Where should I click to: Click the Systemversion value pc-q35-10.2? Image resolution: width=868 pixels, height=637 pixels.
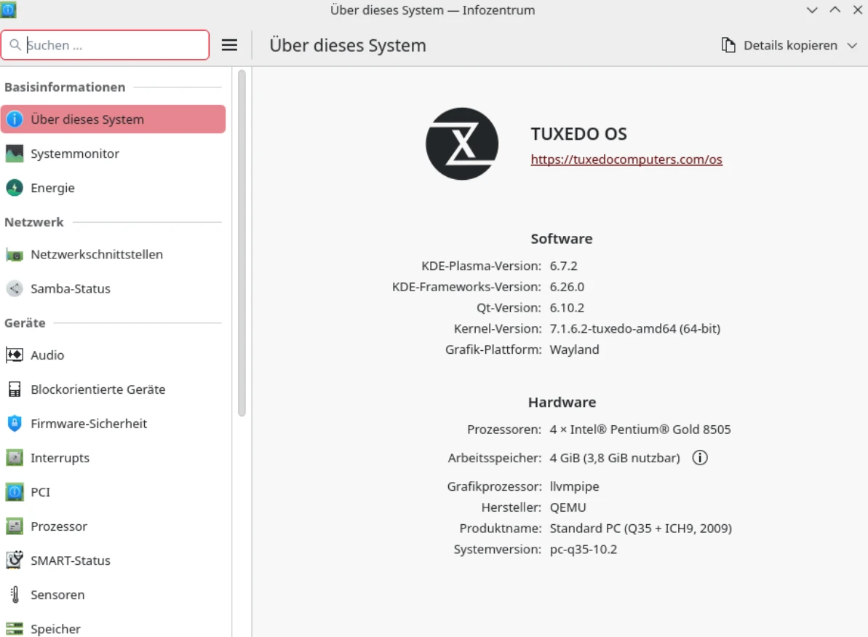[583, 550]
